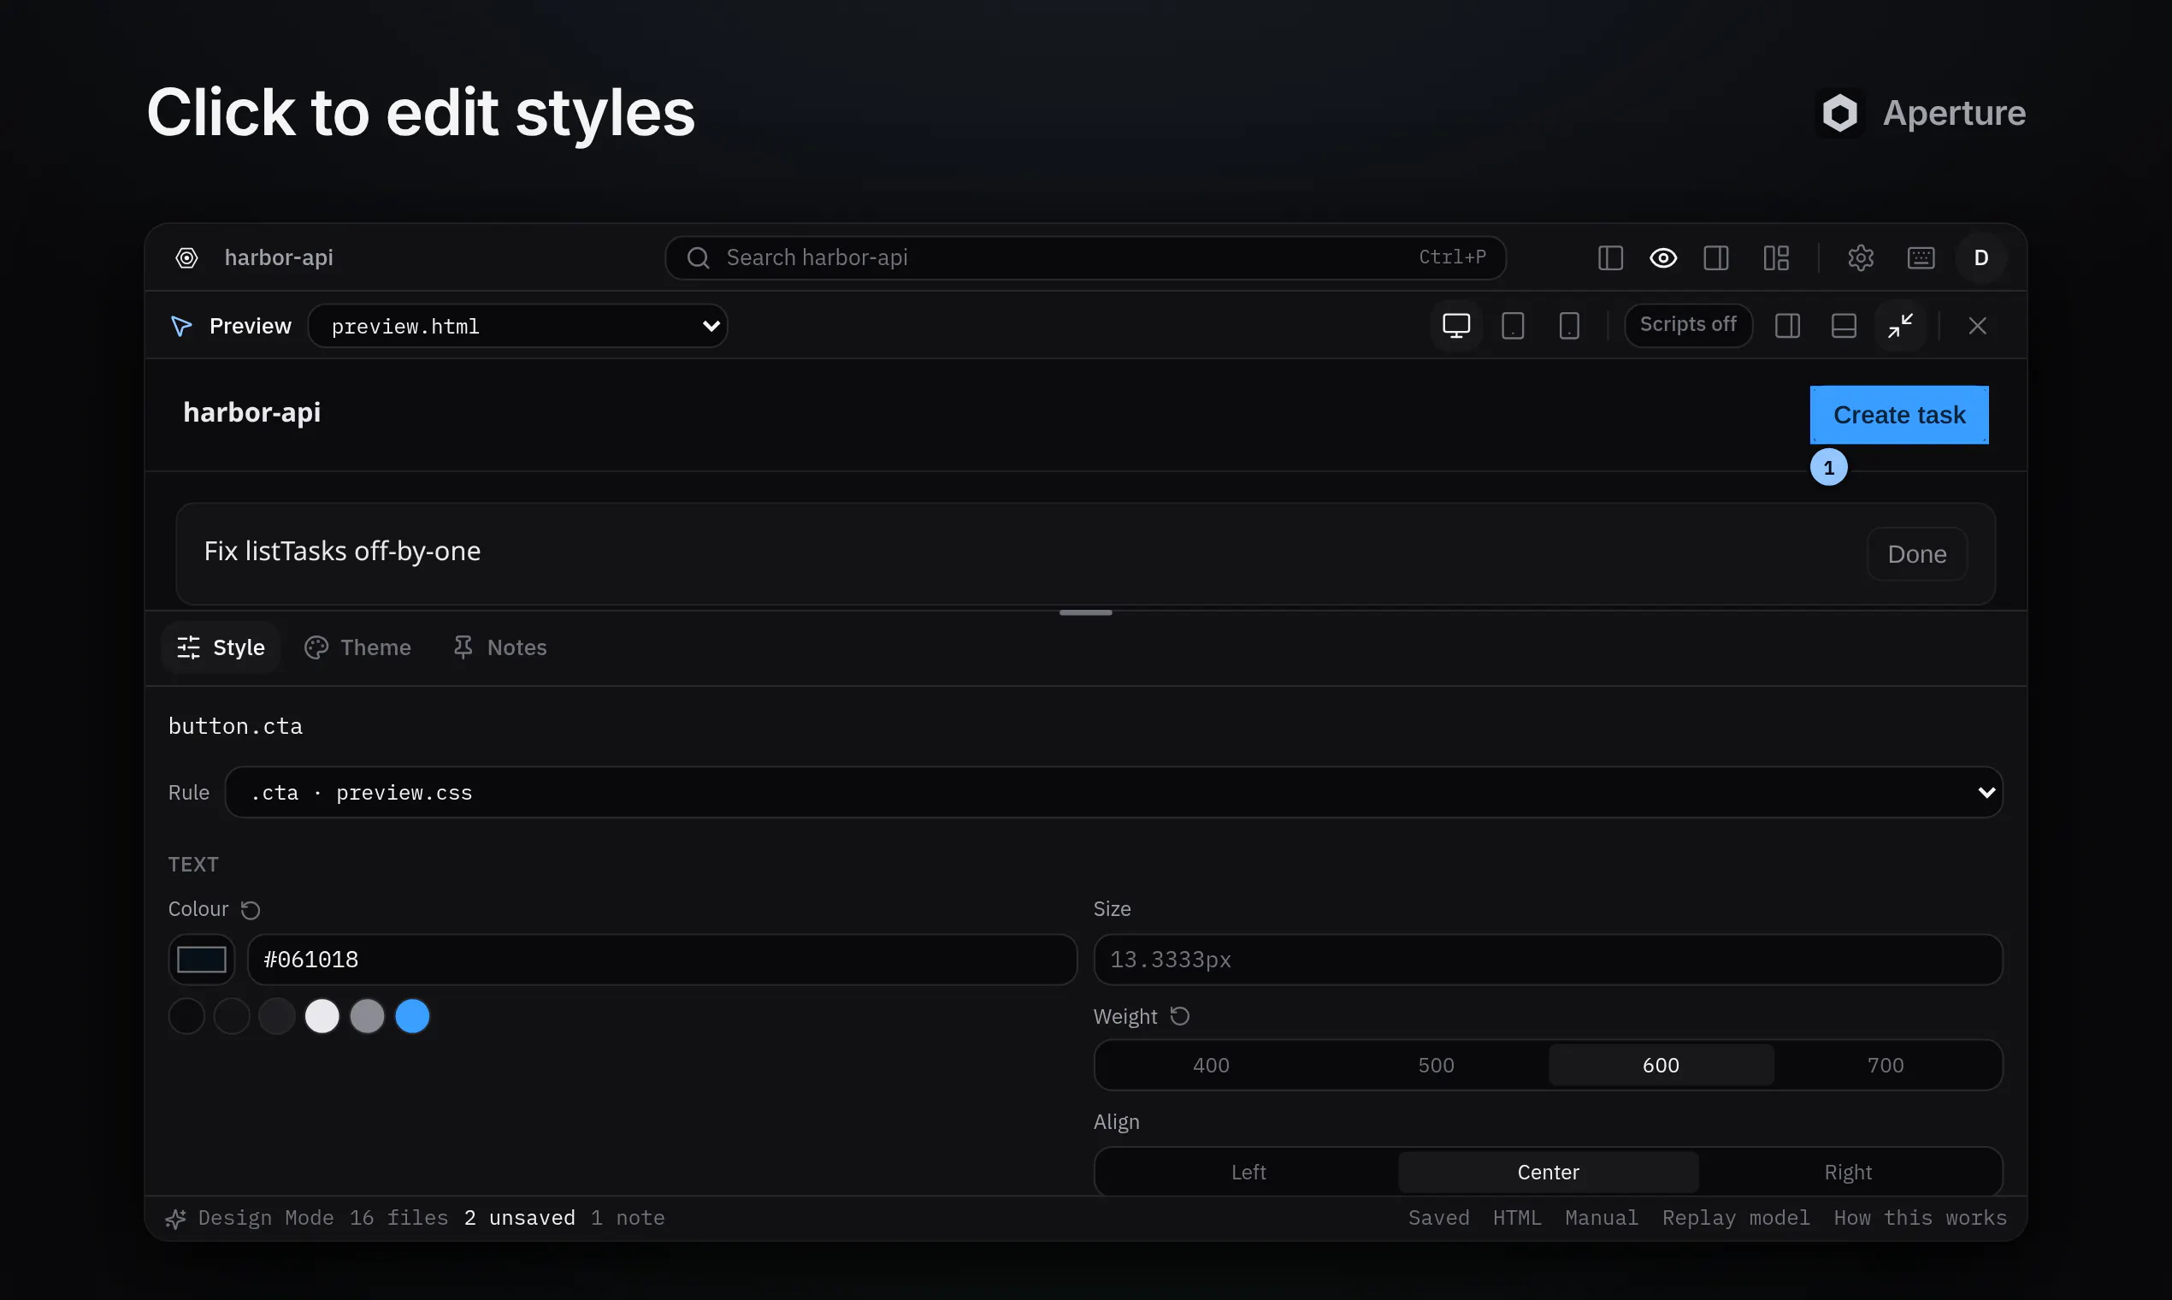The height and width of the screenshot is (1300, 2172).
Task: Select font weight 700
Action: point(1885,1065)
